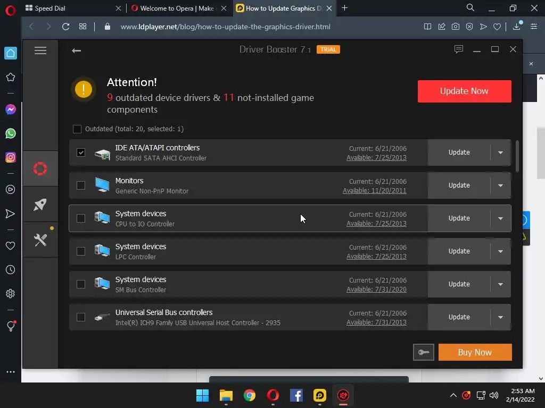Open Messenger in Opera sidebar
This screenshot has height=408, width=545.
[11, 109]
